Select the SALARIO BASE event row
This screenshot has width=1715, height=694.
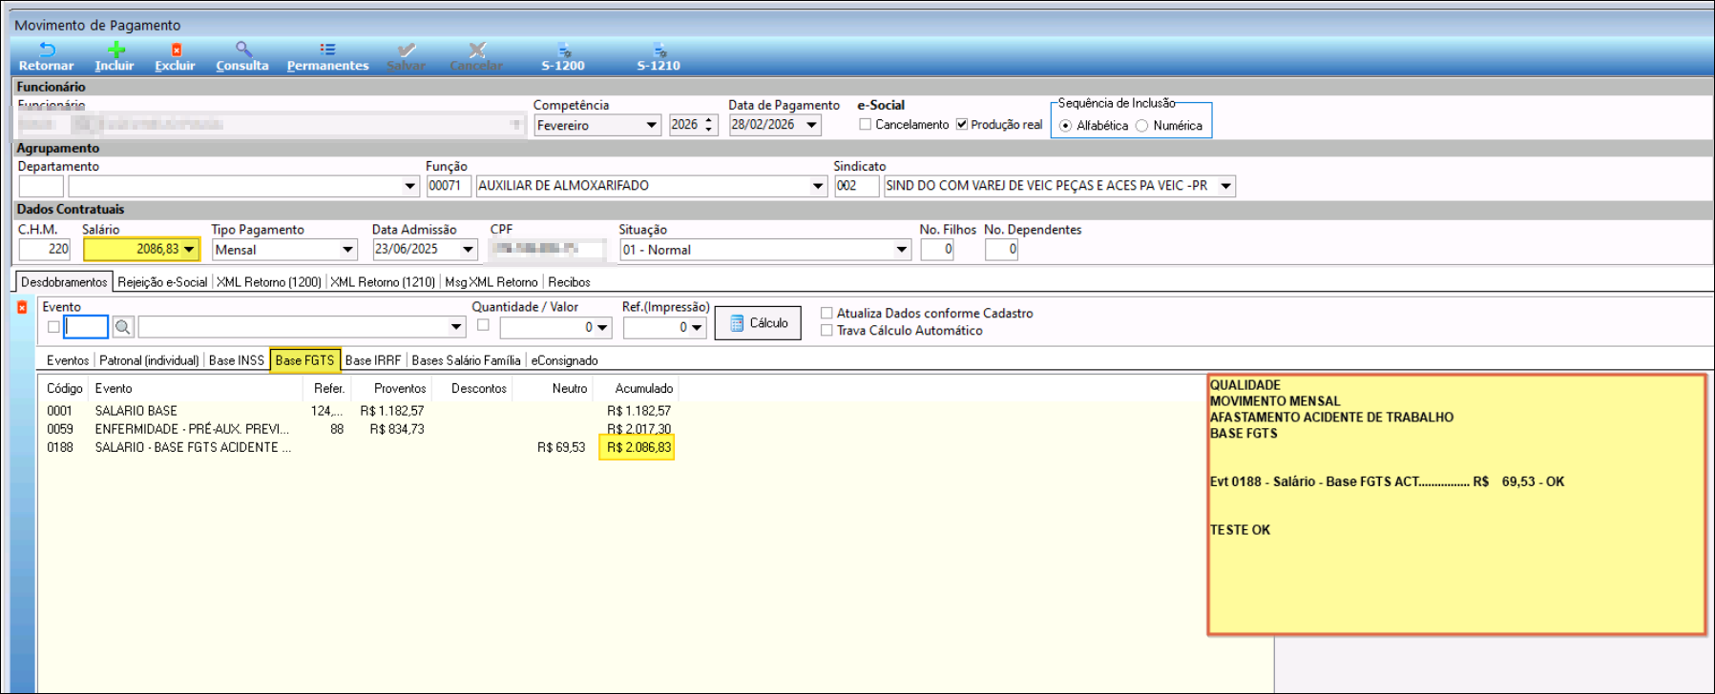coord(136,411)
